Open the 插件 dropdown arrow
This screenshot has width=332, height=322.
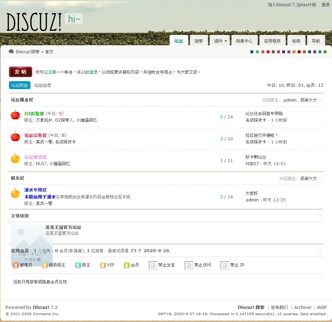point(226,41)
